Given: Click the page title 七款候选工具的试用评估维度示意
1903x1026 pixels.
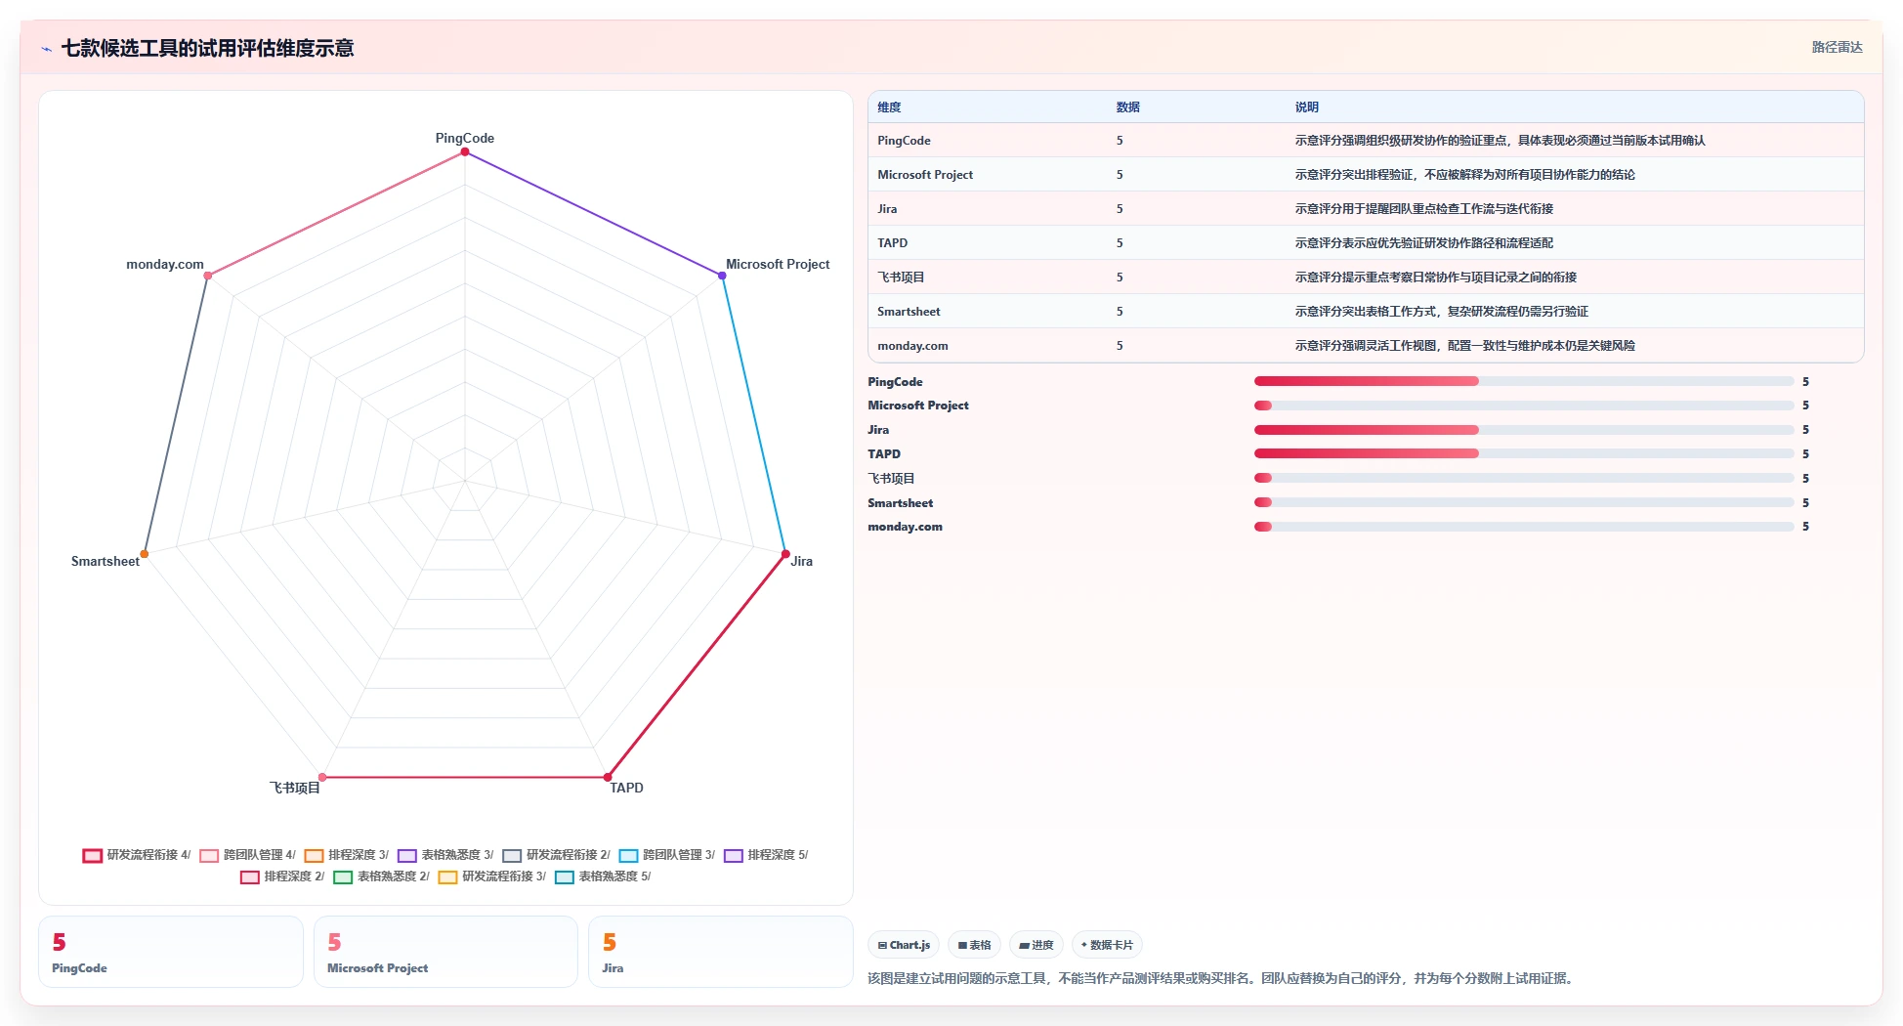Looking at the screenshot, I should point(207,48).
